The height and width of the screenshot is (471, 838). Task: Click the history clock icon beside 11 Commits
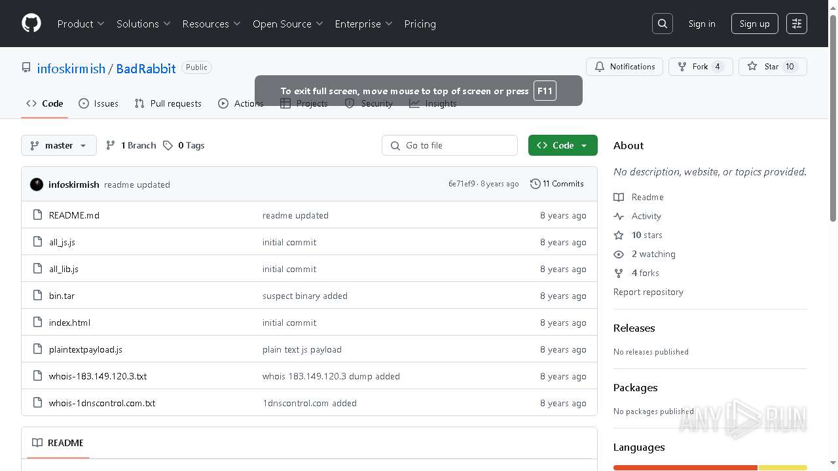click(x=536, y=184)
